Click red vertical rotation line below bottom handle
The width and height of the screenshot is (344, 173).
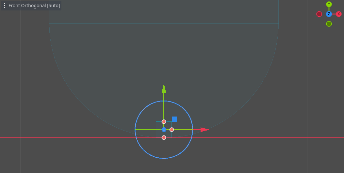tap(164, 149)
